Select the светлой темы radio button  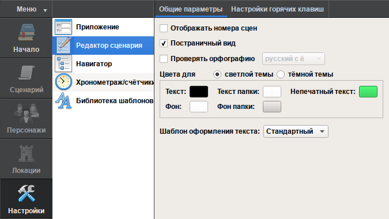[217, 74]
